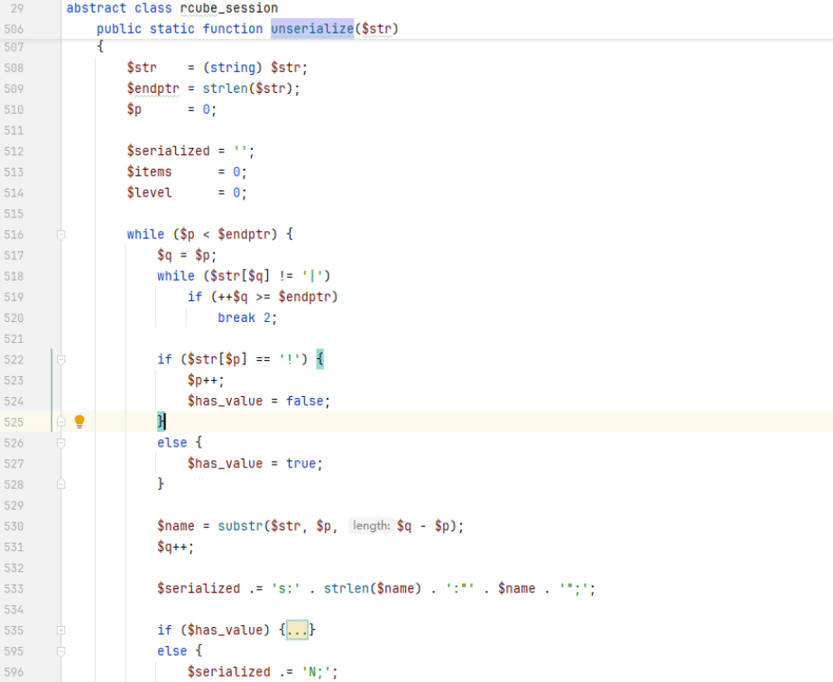Click line number 511 in the gutter
This screenshot has height=682, width=833.
[14, 130]
